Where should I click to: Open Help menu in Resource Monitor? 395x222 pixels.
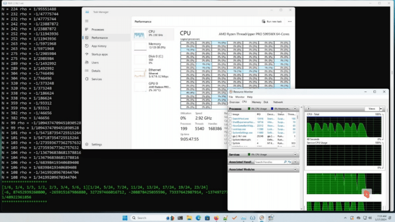coord(249,97)
